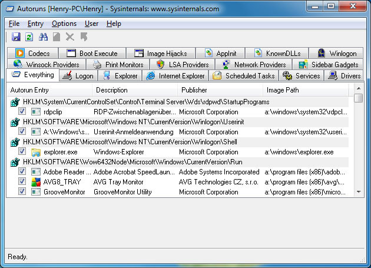Select 'Adobe Systems Incorporated' publisher cell
Viewport: 371px width, 268px height.
[x=219, y=172]
